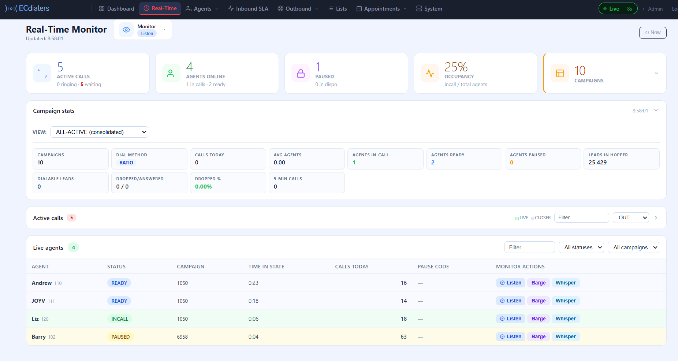Refresh data with the Now button
Screen dimensions: 678x361
coord(653,33)
